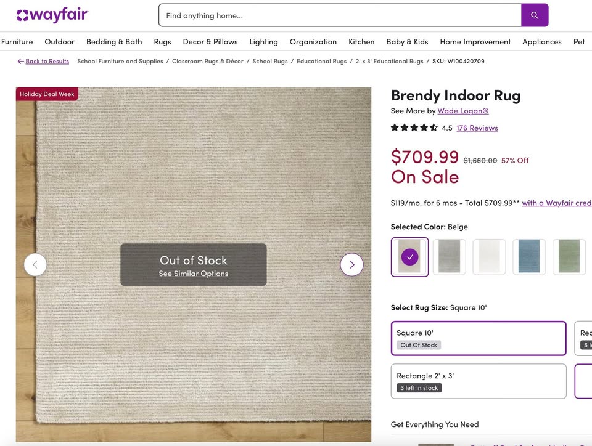592x446 pixels.
Task: Go to the Wayfair home logo
Action: pyautogui.click(x=52, y=15)
